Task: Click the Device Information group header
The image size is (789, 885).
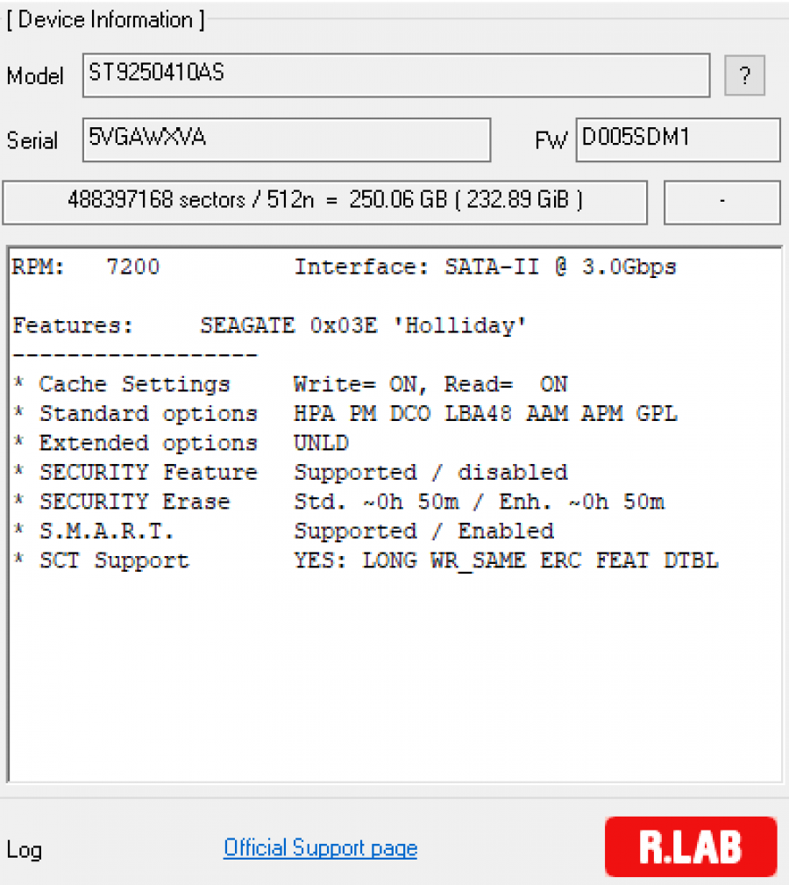Action: tap(105, 20)
